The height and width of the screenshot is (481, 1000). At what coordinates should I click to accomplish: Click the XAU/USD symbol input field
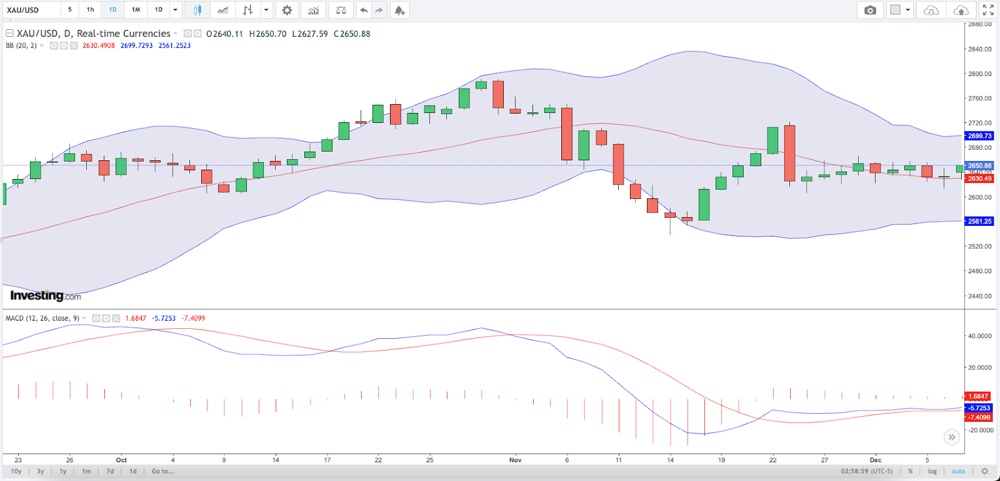pos(31,10)
